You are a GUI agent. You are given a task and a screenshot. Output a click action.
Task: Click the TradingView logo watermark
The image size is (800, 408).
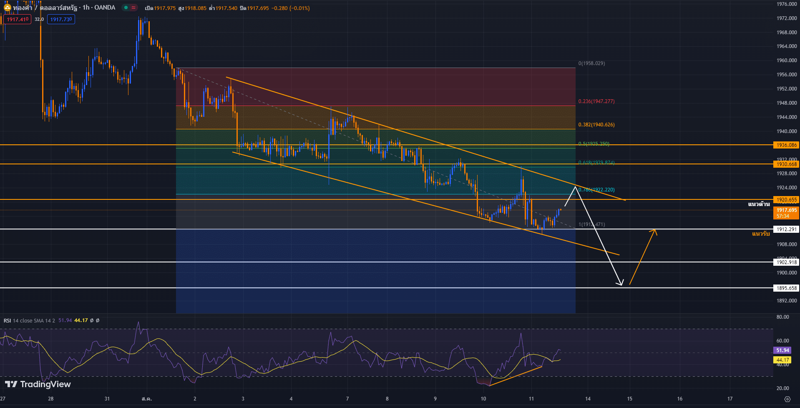coord(38,384)
